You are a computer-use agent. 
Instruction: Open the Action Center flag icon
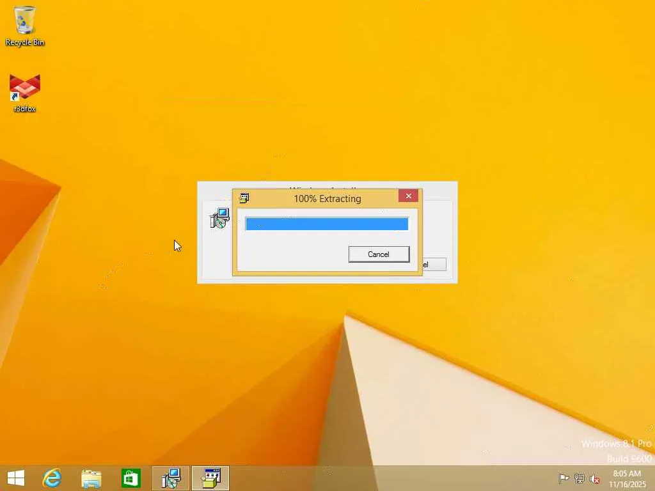coord(564,478)
